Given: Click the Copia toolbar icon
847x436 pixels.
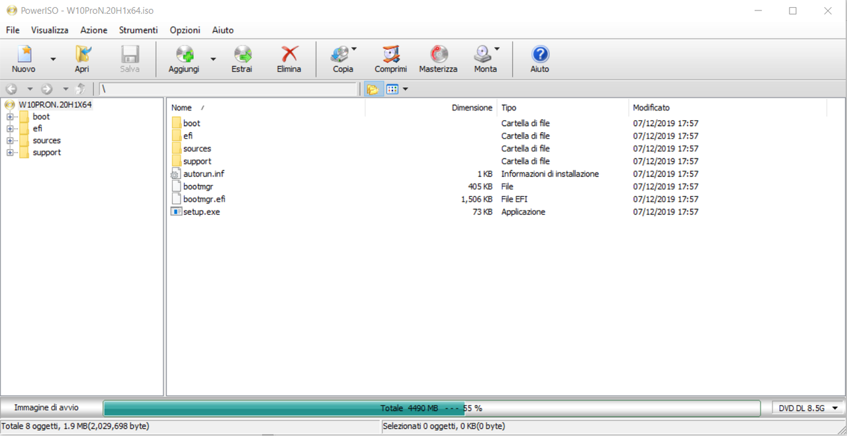Looking at the screenshot, I should 340,54.
